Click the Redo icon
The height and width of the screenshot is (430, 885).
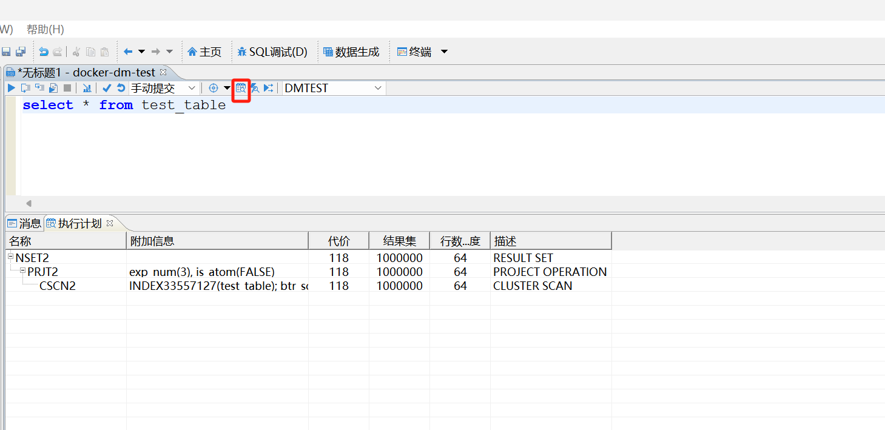58,52
